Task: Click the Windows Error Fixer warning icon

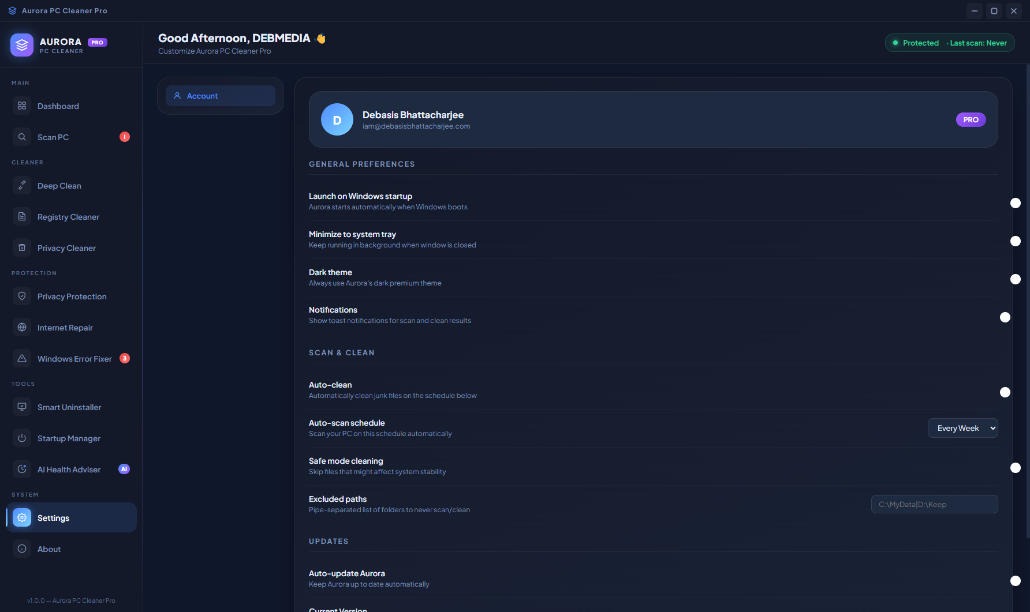Action: (x=22, y=358)
